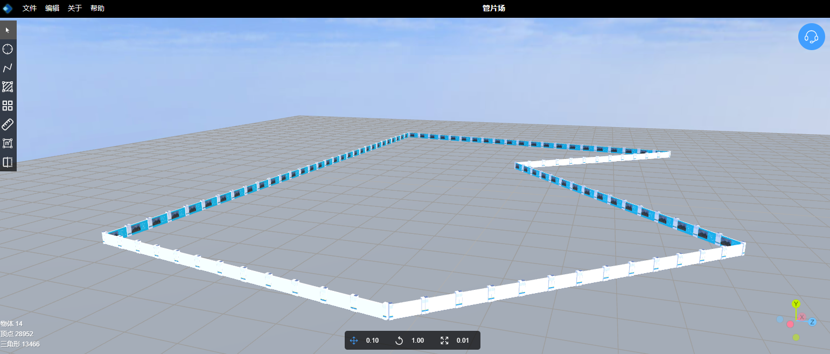
Task: Select the hatched area region tool
Action: pyautogui.click(x=8, y=87)
